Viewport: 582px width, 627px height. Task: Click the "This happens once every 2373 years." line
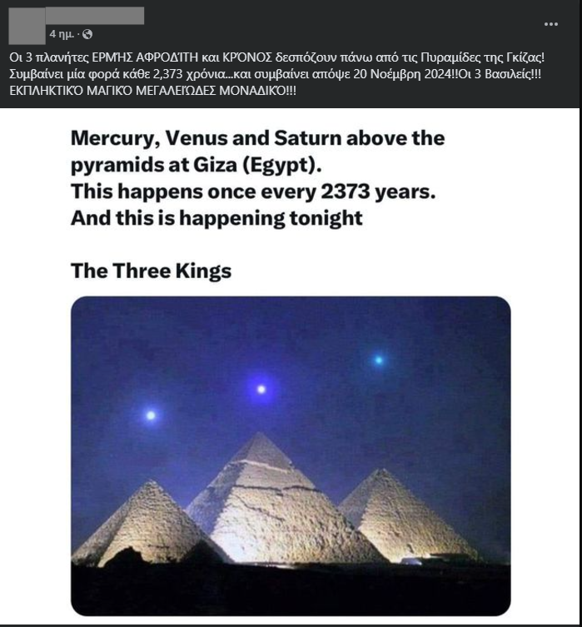click(253, 192)
